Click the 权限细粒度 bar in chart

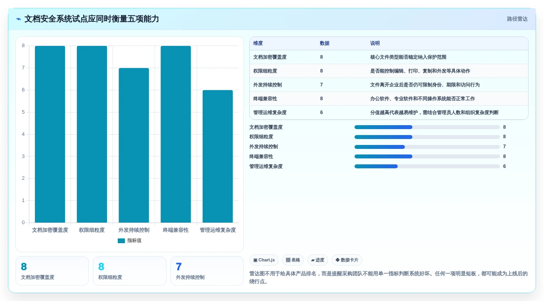92,134
